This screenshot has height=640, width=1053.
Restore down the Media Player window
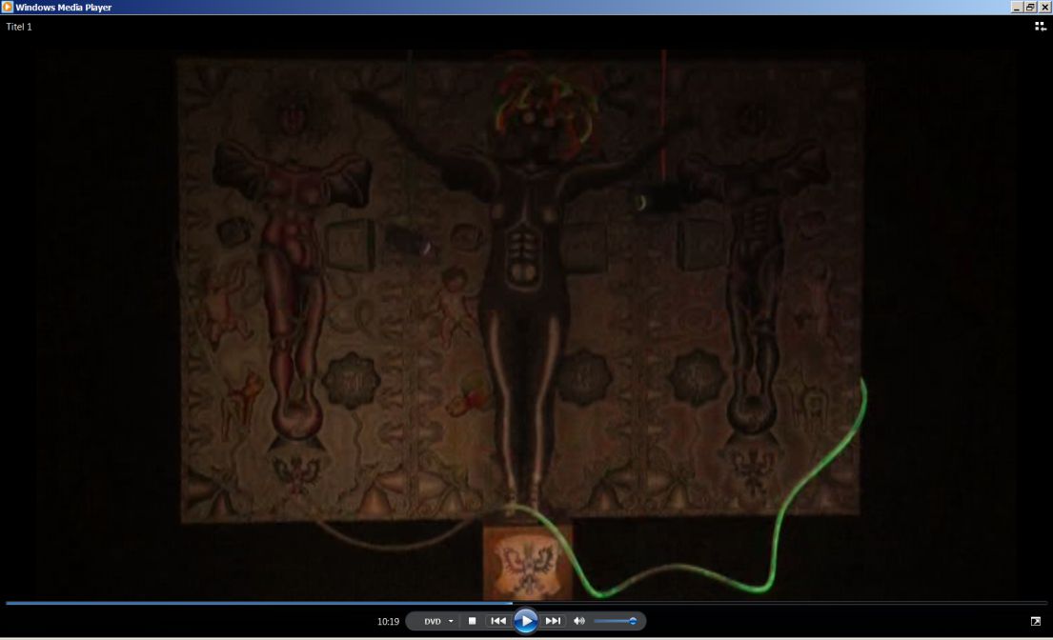[x=1031, y=7]
